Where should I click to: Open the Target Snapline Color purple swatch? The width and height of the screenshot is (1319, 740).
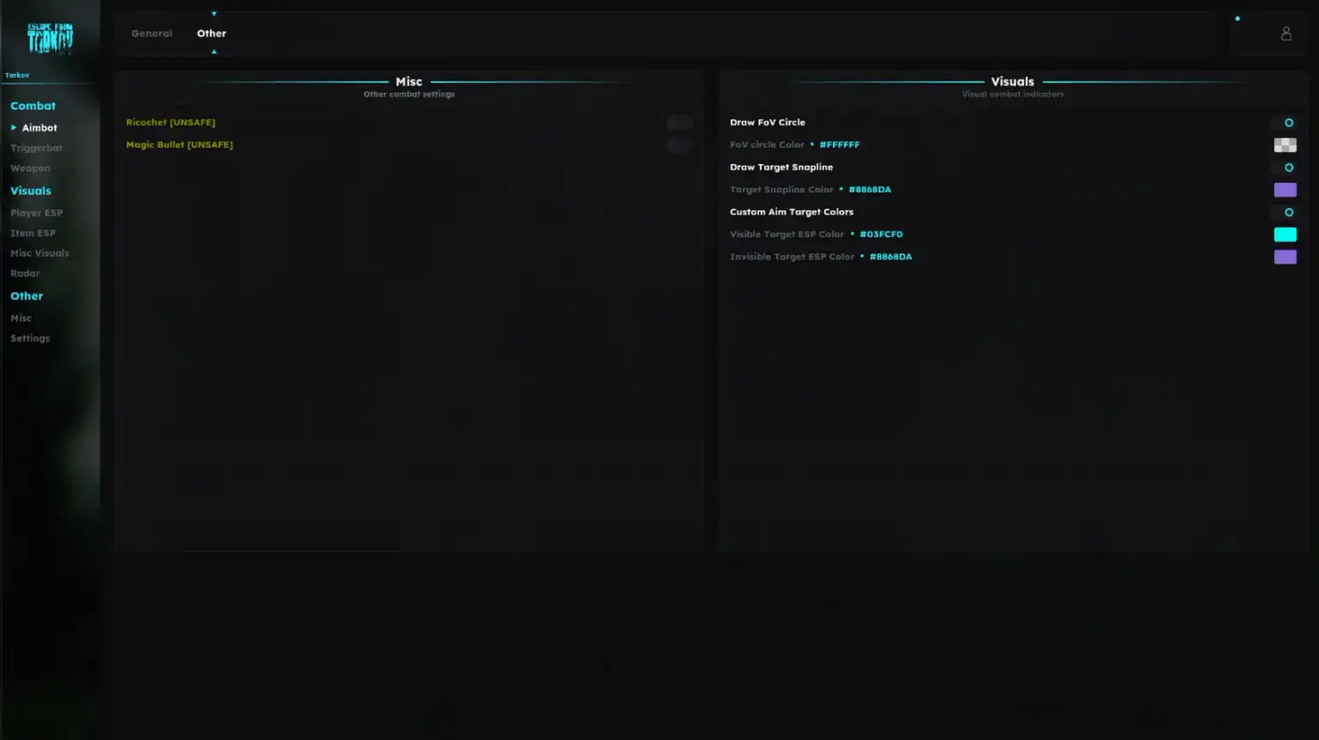click(x=1285, y=189)
